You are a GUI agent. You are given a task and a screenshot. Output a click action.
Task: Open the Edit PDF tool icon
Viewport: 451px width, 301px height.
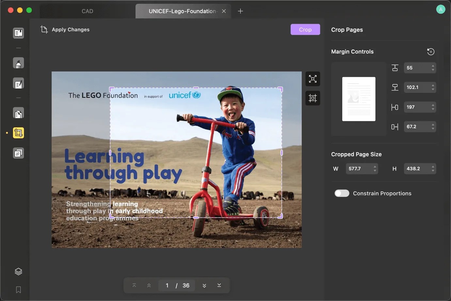pos(18,83)
